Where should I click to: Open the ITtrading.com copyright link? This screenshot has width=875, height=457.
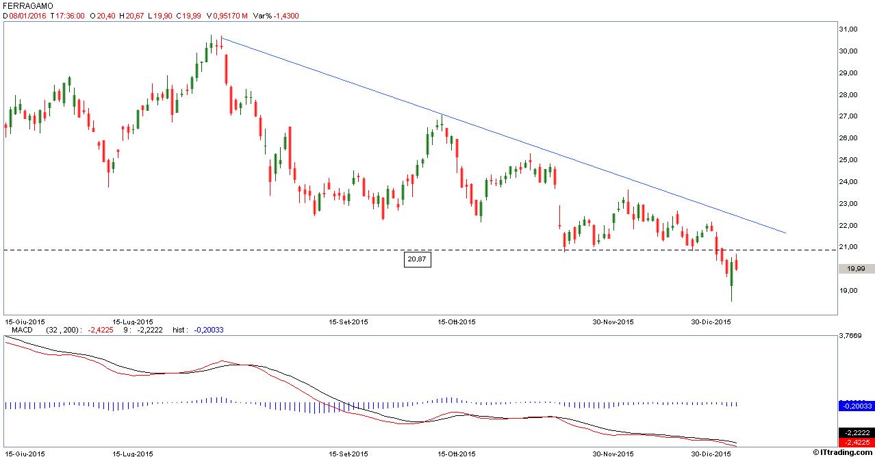pos(843,452)
